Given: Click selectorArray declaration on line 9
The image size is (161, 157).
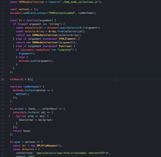Looking at the screenshot, I should click(34, 32).
